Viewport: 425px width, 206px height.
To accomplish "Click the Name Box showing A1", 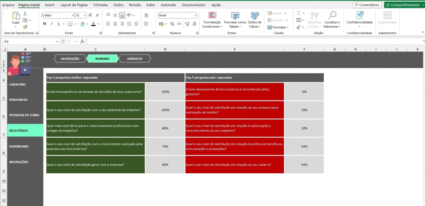I will pos(29,41).
